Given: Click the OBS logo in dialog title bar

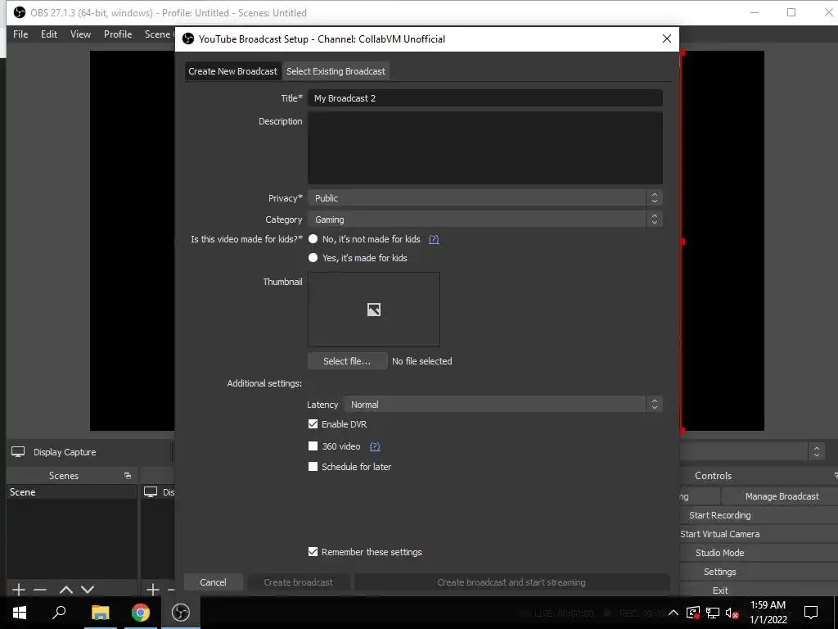Looking at the screenshot, I should (188, 39).
